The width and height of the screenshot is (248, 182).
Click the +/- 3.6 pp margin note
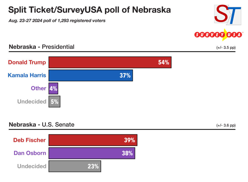point(226,125)
